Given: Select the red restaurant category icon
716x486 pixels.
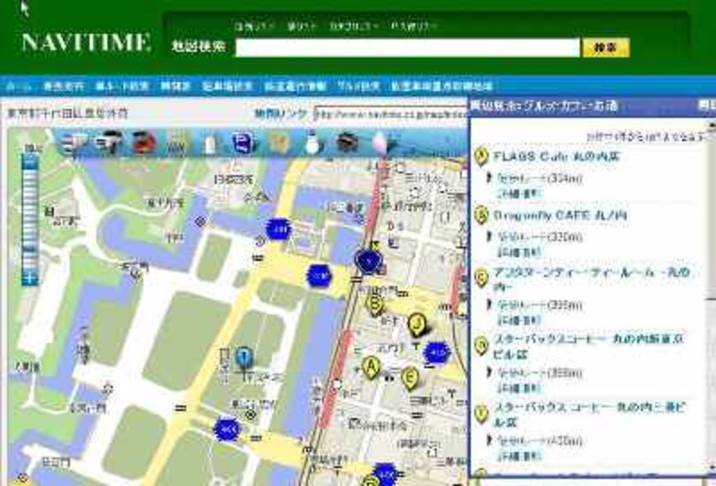Looking at the screenshot, I should [144, 143].
